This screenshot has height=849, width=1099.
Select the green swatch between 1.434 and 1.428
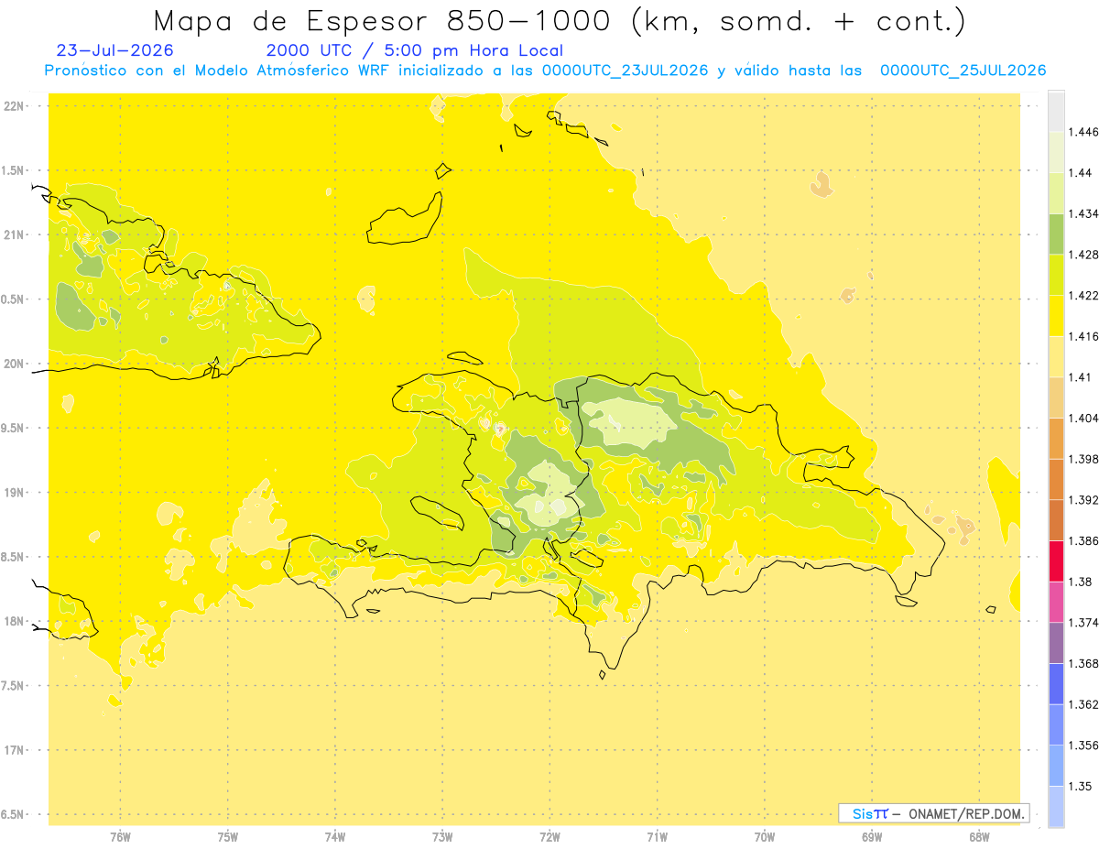point(1056,234)
